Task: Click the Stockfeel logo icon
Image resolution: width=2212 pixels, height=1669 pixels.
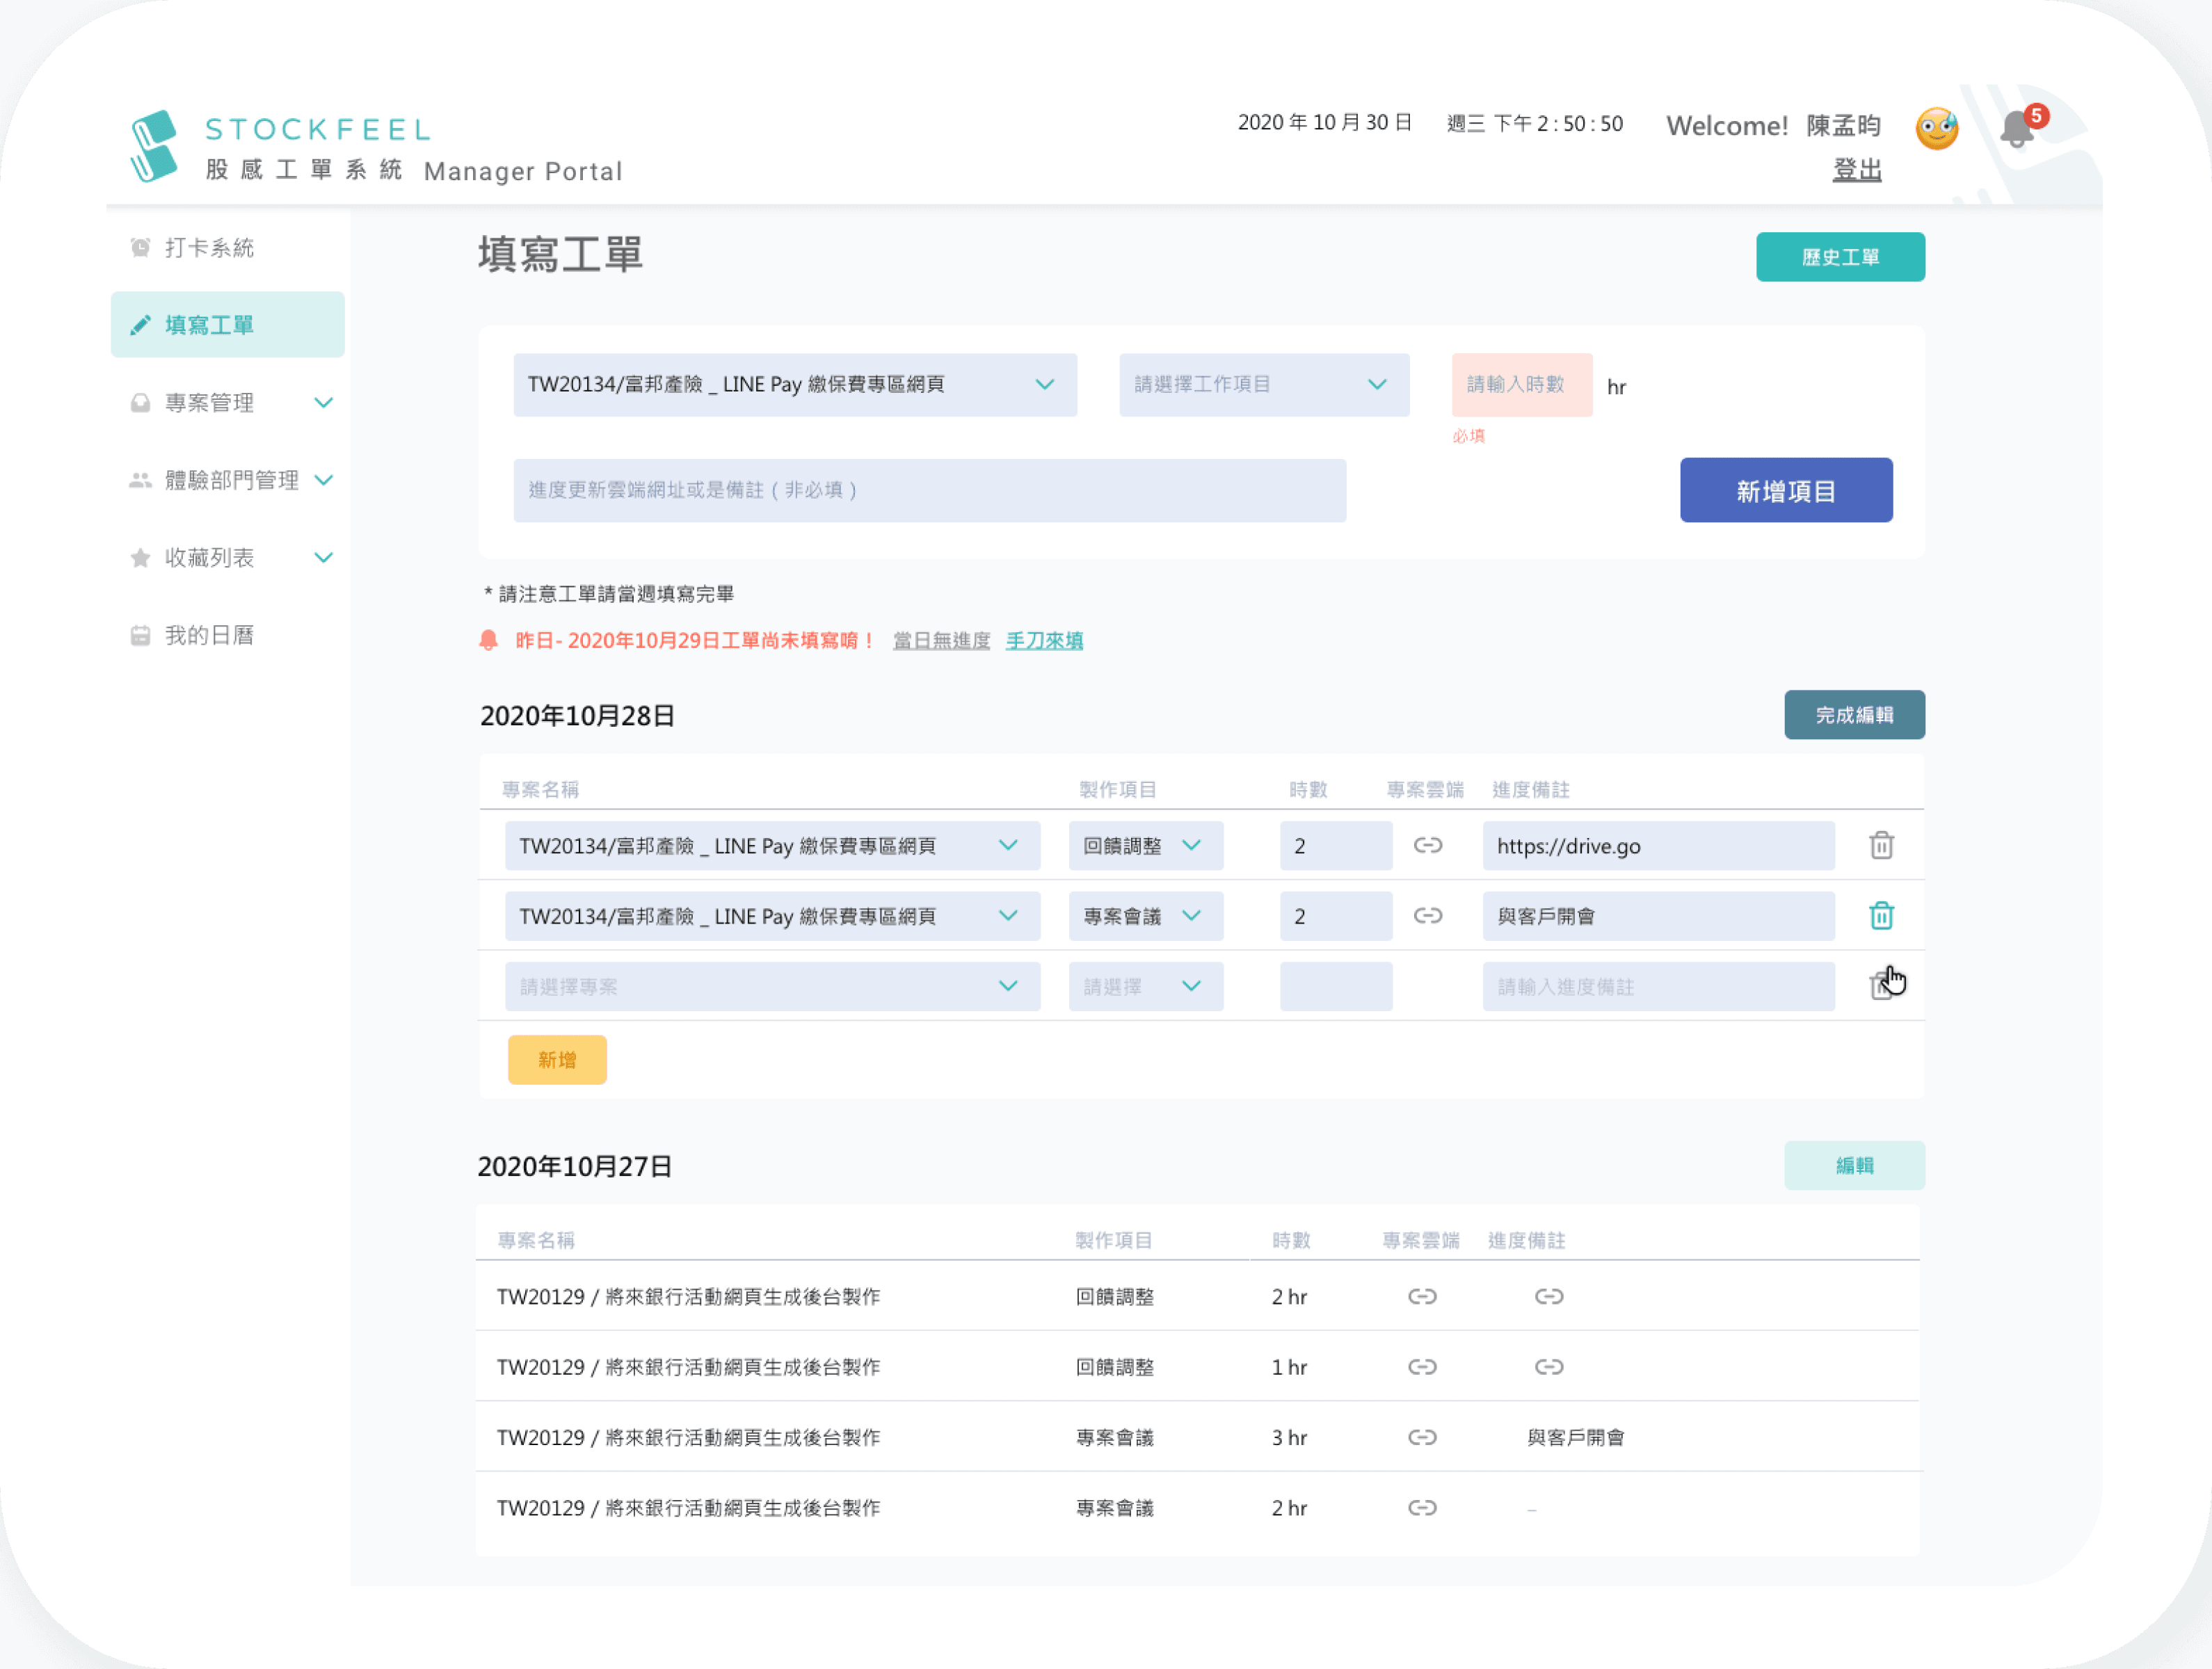Action: pyautogui.click(x=154, y=146)
